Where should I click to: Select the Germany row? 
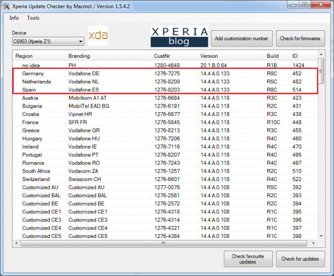coord(165,74)
